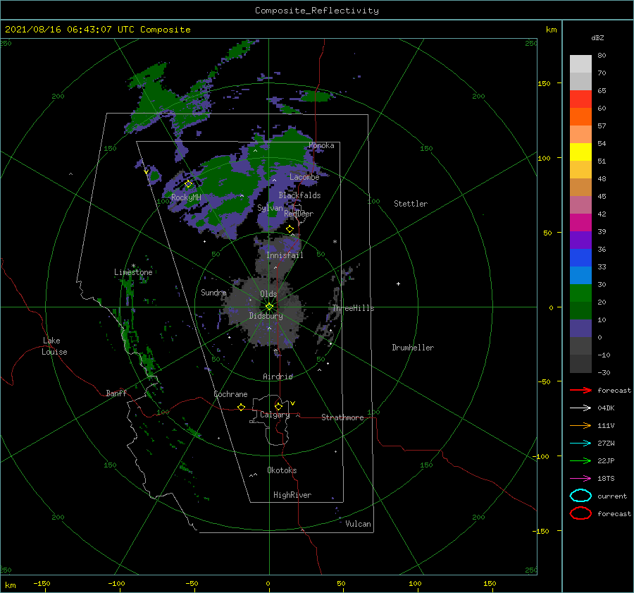Click the Blackfalds city label
634x593 pixels.
pyautogui.click(x=299, y=195)
